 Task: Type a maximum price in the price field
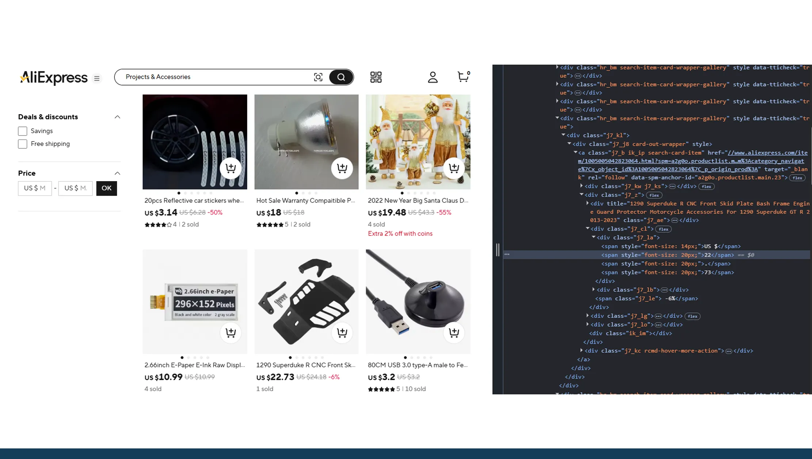[x=75, y=188]
